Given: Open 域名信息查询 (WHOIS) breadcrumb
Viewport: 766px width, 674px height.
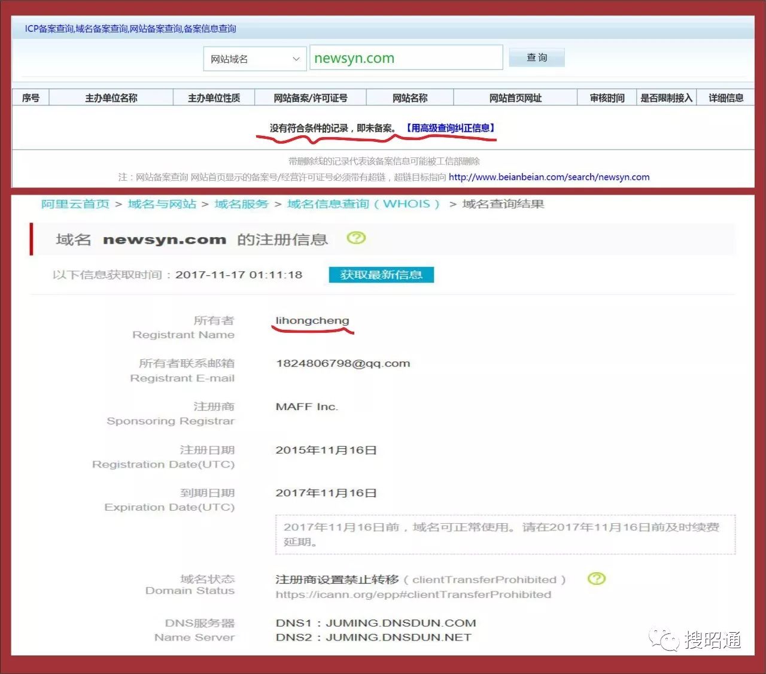Looking at the screenshot, I should 363,204.
